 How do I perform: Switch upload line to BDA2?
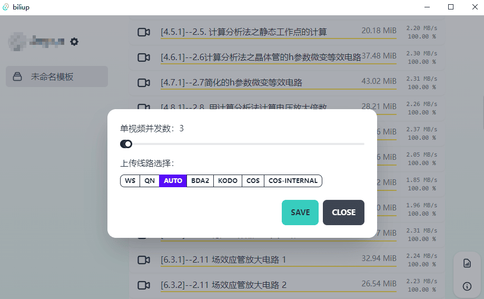[x=200, y=181]
